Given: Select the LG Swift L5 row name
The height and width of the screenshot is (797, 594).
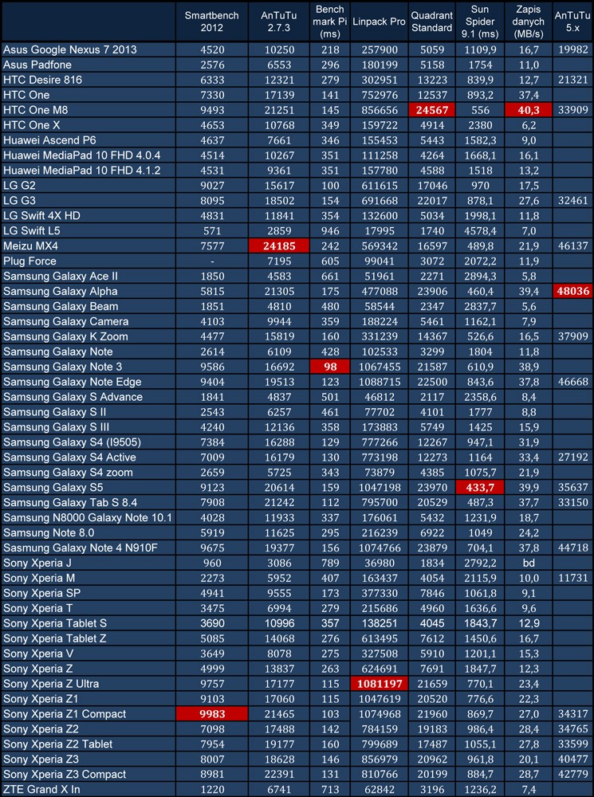Looking at the screenshot, I should pyautogui.click(x=32, y=231).
